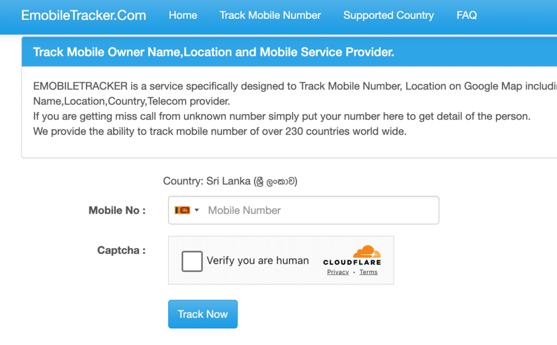The image size is (557, 345).
Task: Click the Verify you are human text
Action: click(x=258, y=261)
